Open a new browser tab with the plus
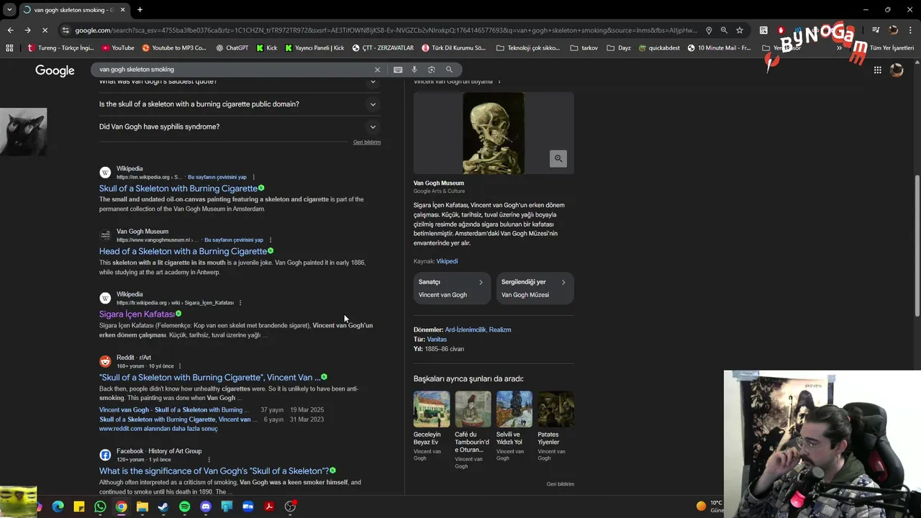This screenshot has width=921, height=518. [x=140, y=10]
